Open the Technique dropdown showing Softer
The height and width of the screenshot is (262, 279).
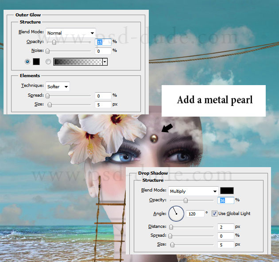click(58, 86)
